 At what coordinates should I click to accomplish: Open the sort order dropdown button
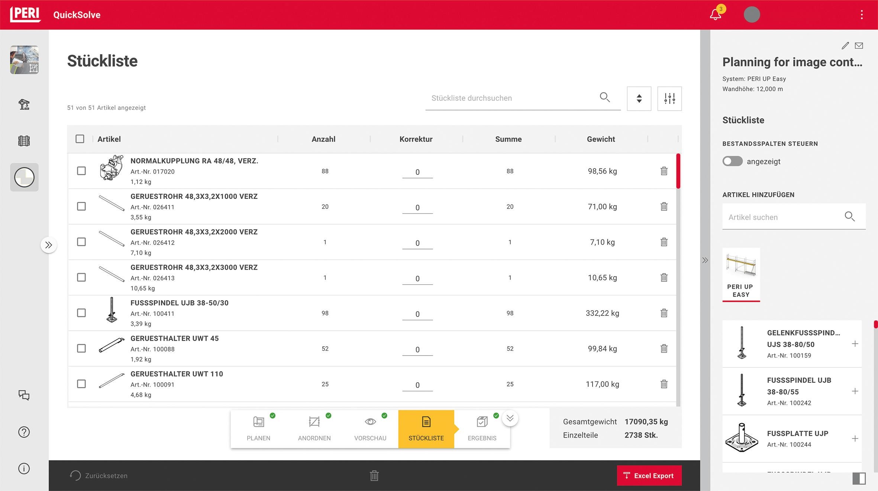pyautogui.click(x=639, y=98)
